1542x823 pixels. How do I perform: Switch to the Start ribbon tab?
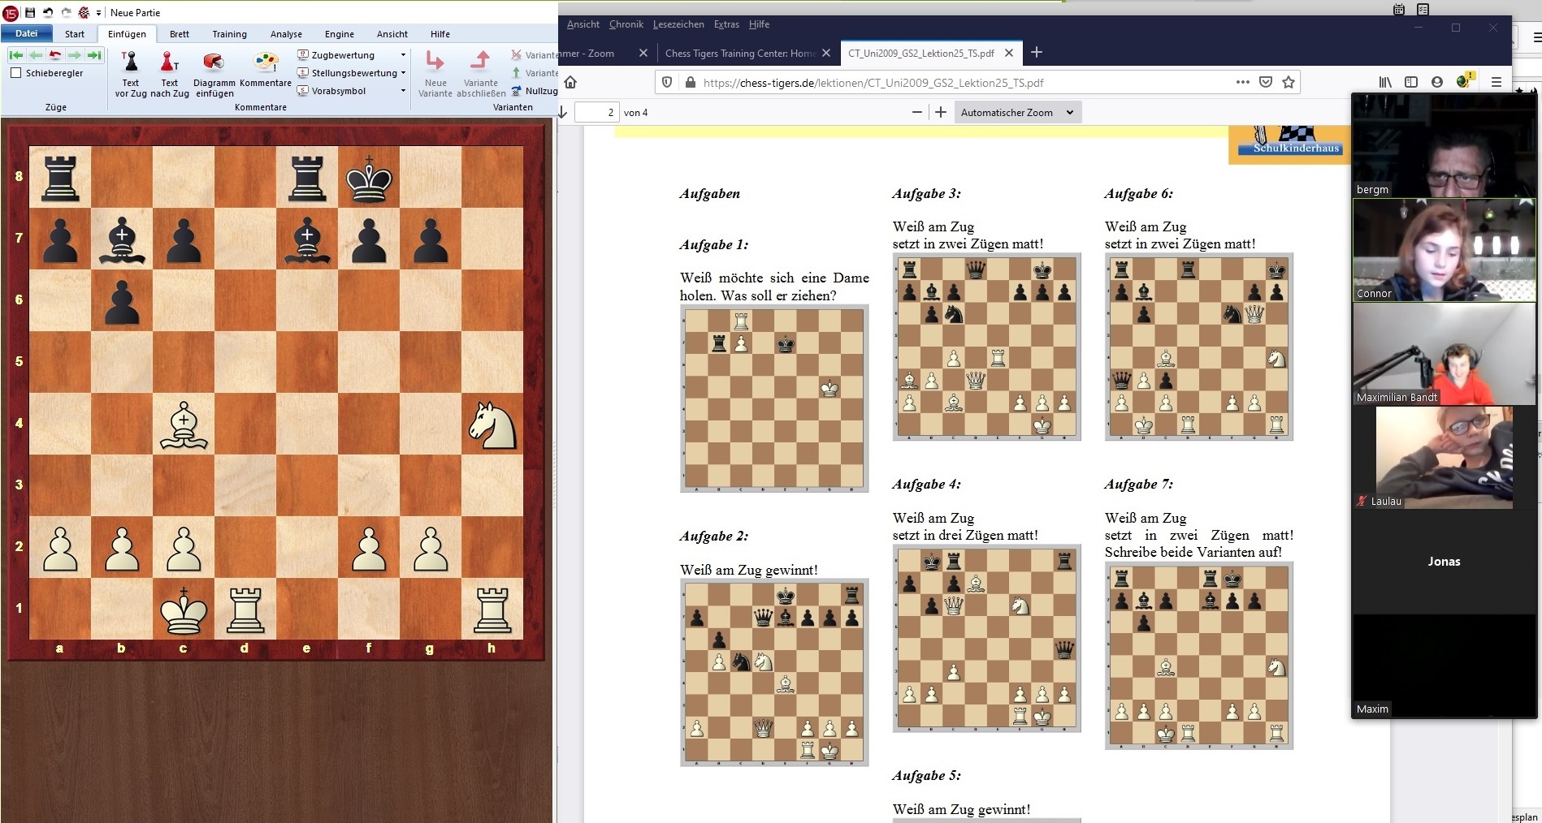point(75,34)
